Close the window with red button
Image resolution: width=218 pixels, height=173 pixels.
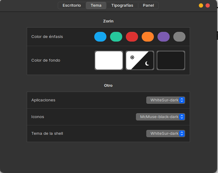click(x=208, y=5)
